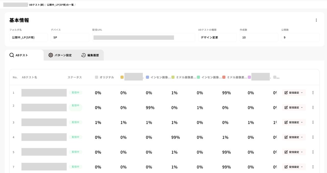
Task: Expand the 配信設定 dropdown for row 1
Action: pos(302,93)
